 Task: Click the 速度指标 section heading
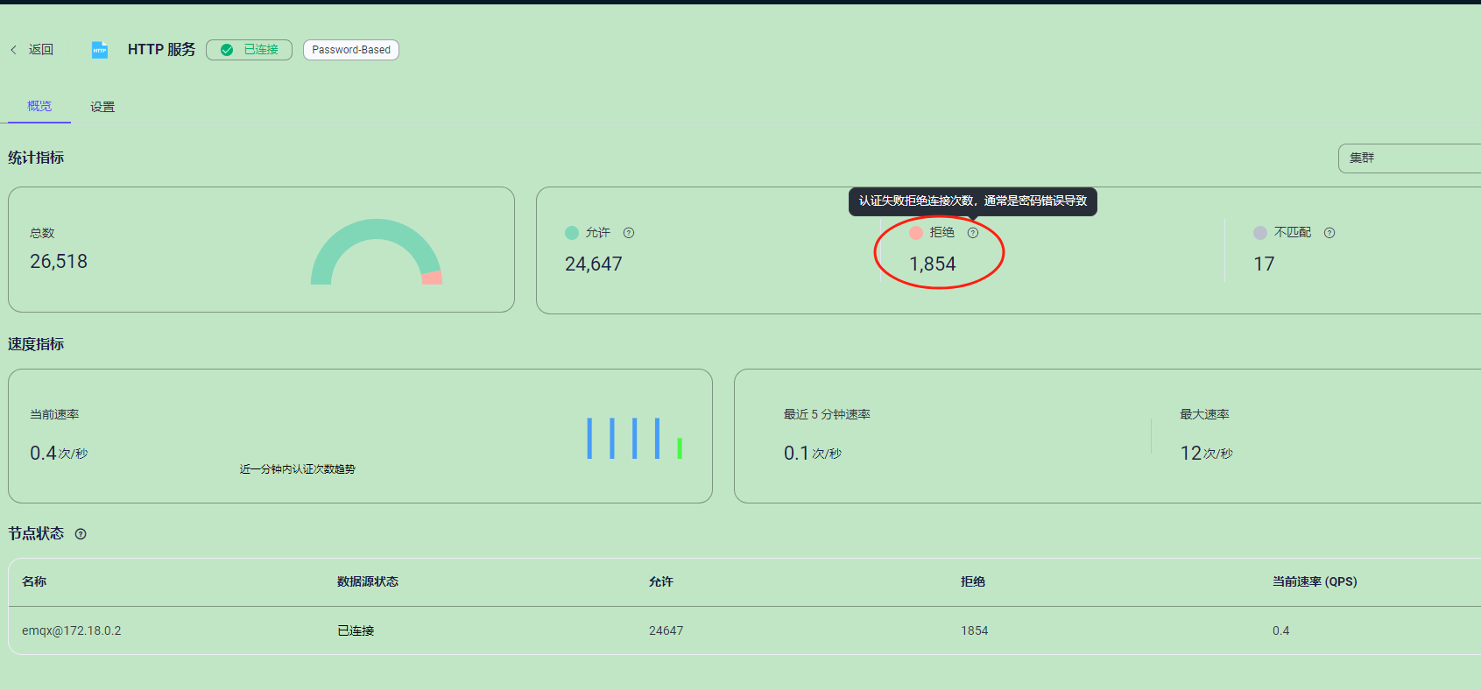tap(36, 344)
